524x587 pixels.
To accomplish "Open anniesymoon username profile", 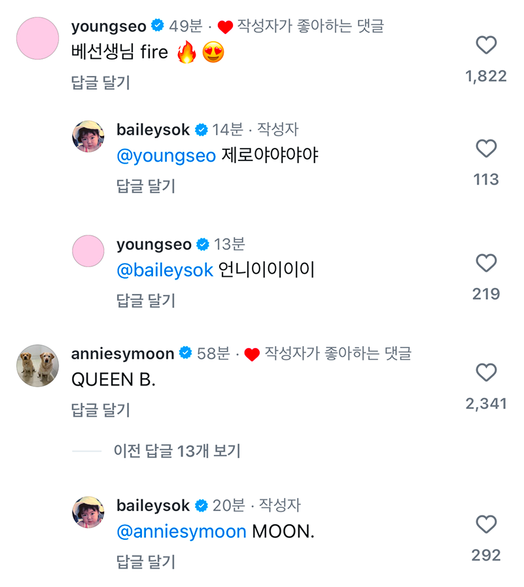I will (x=122, y=354).
